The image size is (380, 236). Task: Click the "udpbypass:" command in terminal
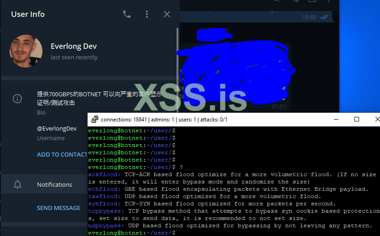point(106,226)
